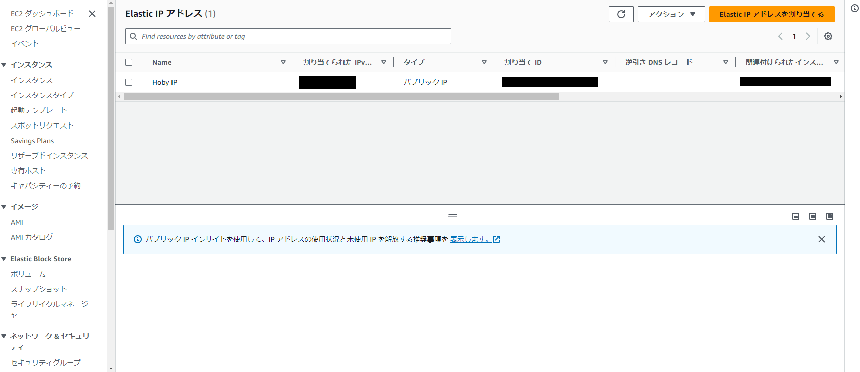Maximize the details split panel
Viewport: 860px width, 372px height.
point(830,216)
